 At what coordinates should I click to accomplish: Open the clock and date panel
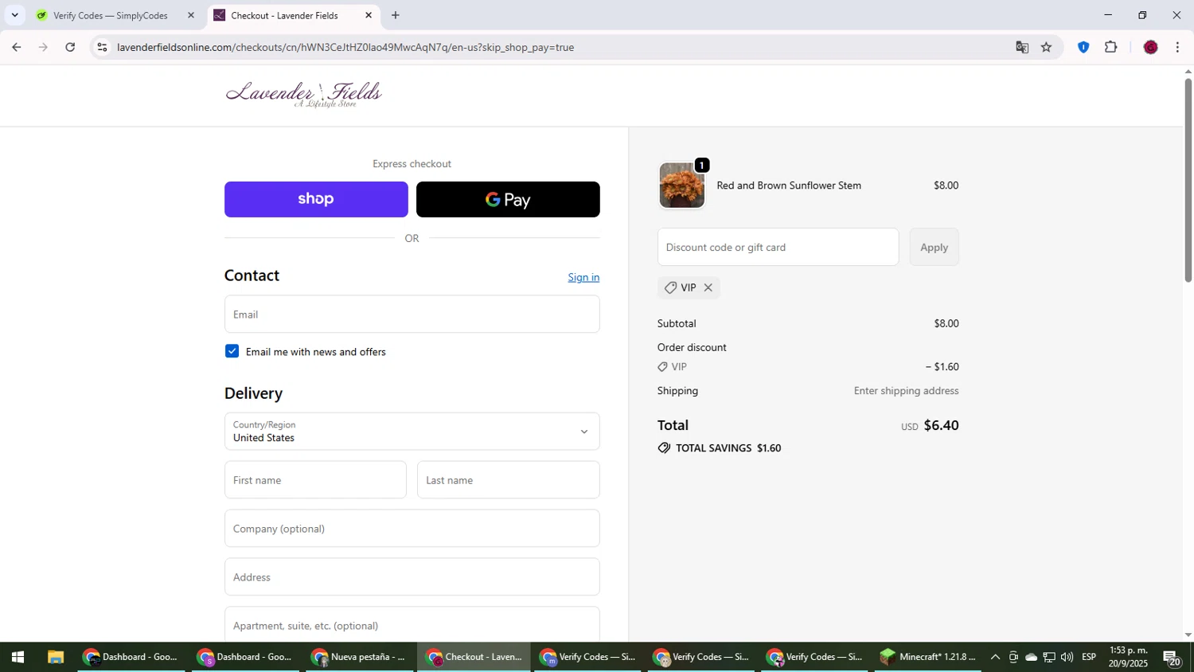1128,657
